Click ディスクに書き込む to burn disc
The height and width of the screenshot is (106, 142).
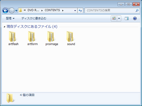pyautogui.click(x=34, y=19)
